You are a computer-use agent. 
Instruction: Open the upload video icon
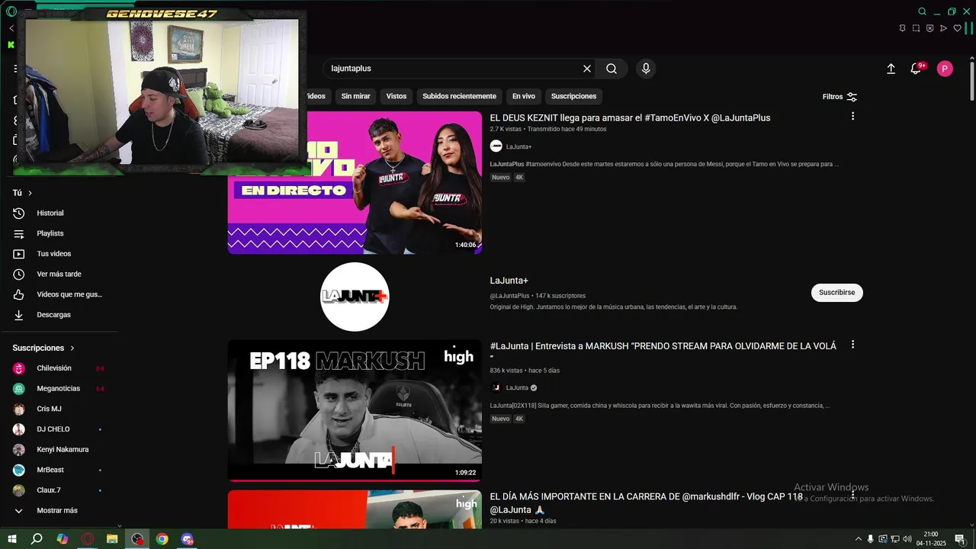point(891,69)
